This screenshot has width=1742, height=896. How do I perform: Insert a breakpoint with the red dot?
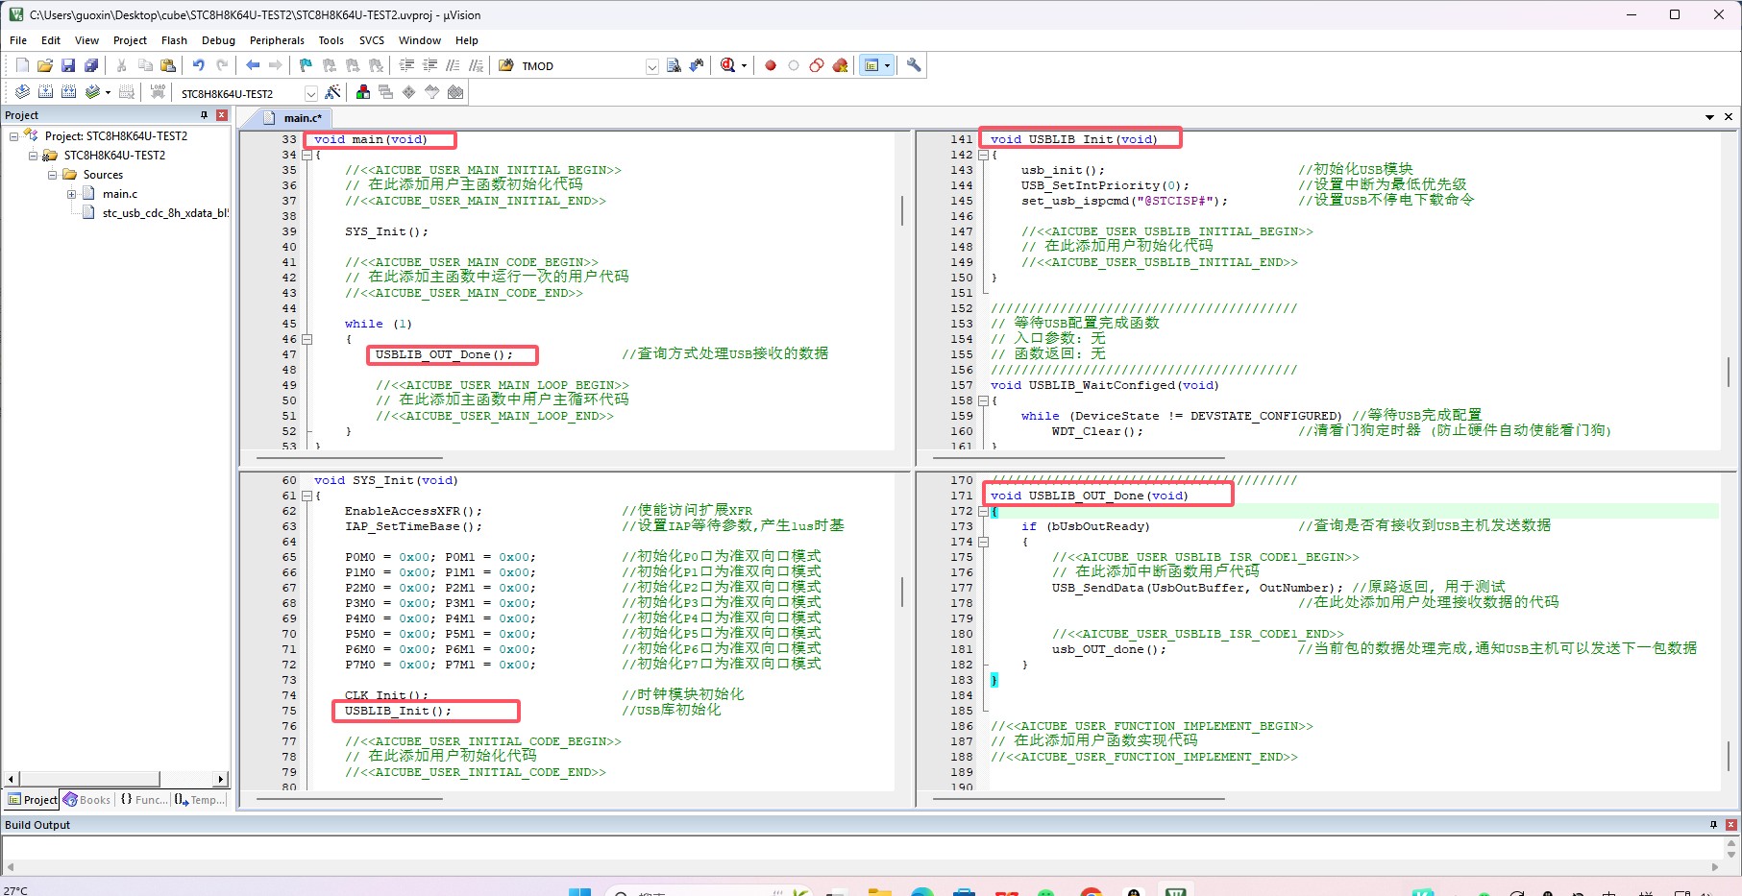pos(770,65)
